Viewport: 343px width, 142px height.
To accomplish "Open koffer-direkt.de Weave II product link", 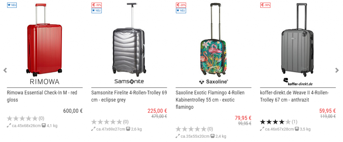I will coord(295,96).
